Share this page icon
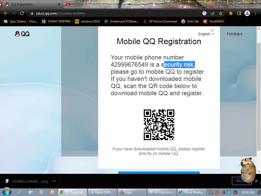This screenshot has width=261, height=196. click(213, 13)
